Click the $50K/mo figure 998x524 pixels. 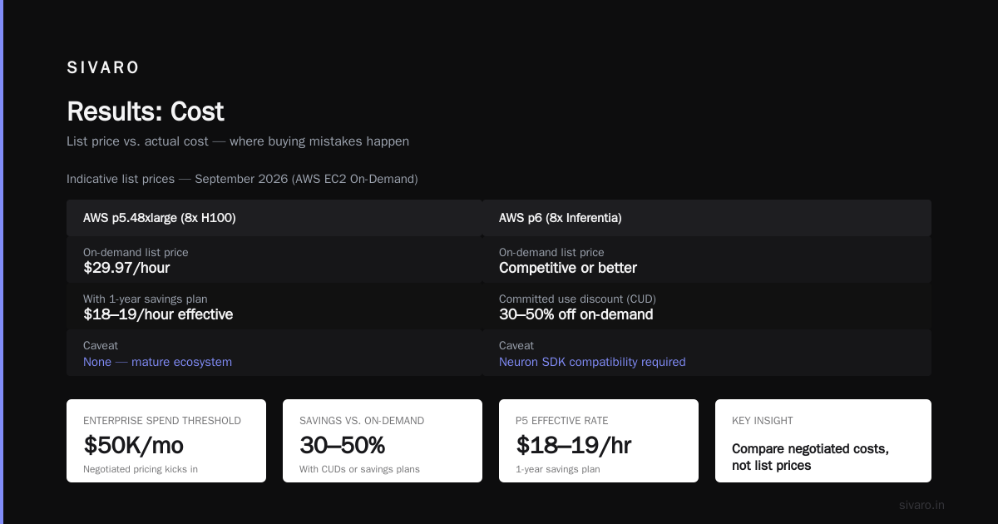pyautogui.click(x=134, y=445)
